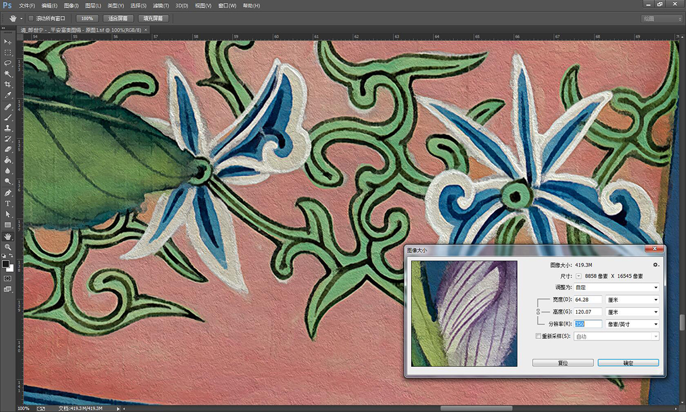Open the Window (窗口) menu
Viewport: 686px width, 412px height.
click(x=228, y=5)
